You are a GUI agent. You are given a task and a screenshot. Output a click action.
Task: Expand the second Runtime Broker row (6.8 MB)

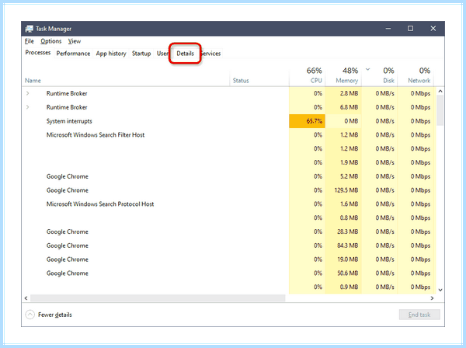[28, 107]
